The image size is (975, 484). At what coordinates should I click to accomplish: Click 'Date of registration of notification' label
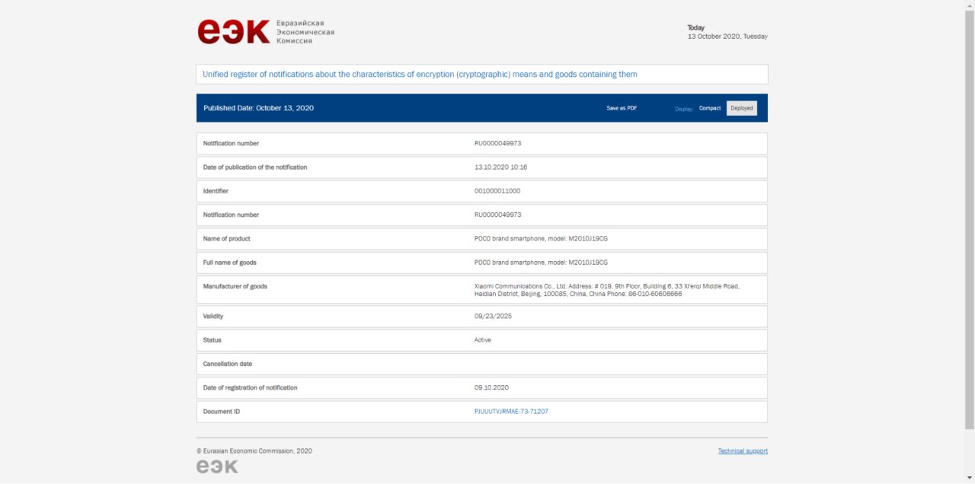click(250, 388)
